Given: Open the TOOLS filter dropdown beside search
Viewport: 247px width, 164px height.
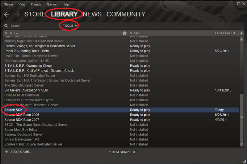Looking at the screenshot, I should tap(70, 26).
